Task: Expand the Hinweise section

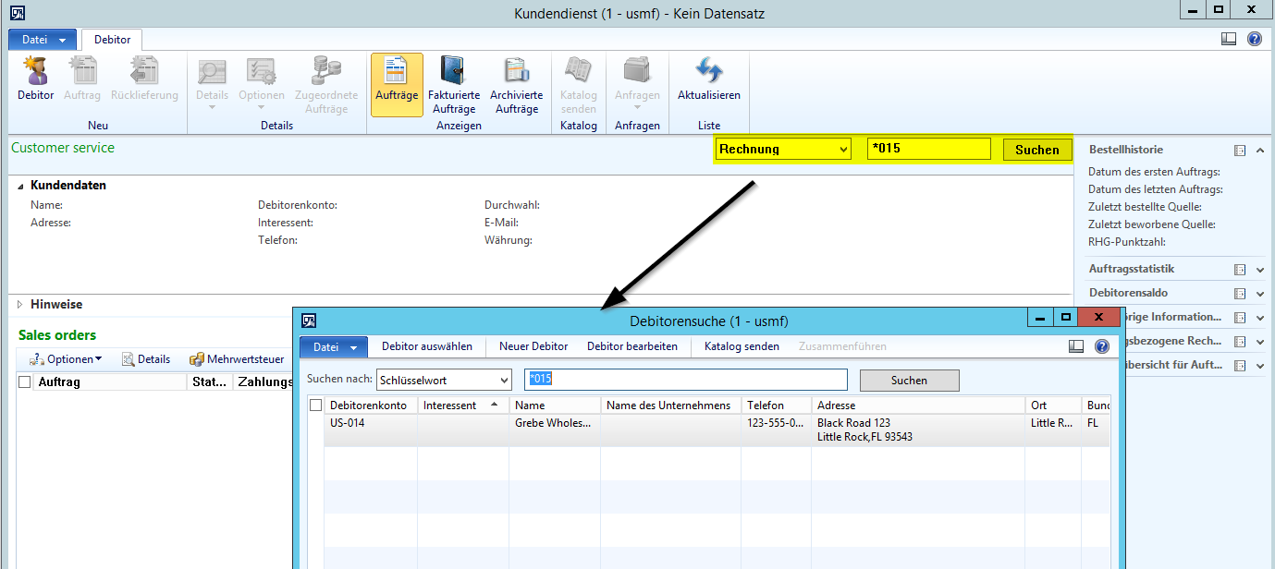Action: [20, 304]
